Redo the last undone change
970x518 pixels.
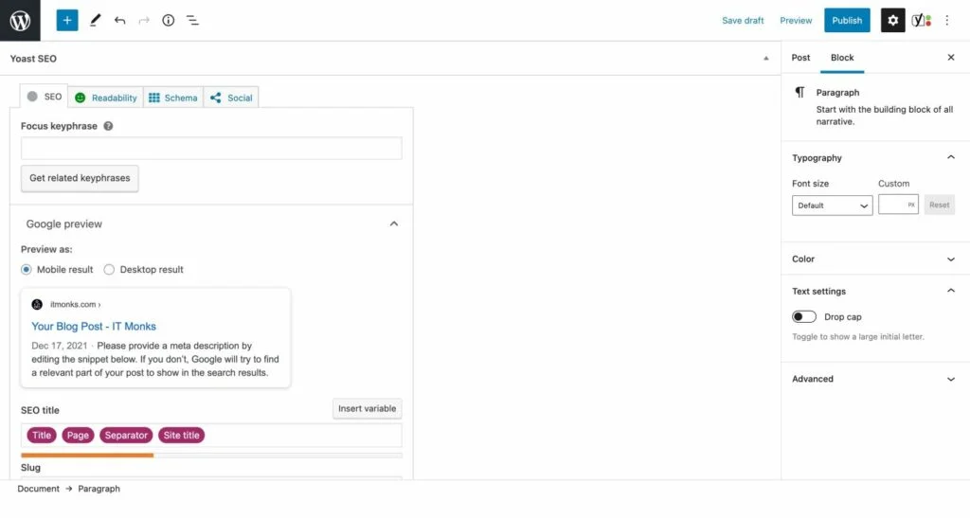tap(144, 21)
